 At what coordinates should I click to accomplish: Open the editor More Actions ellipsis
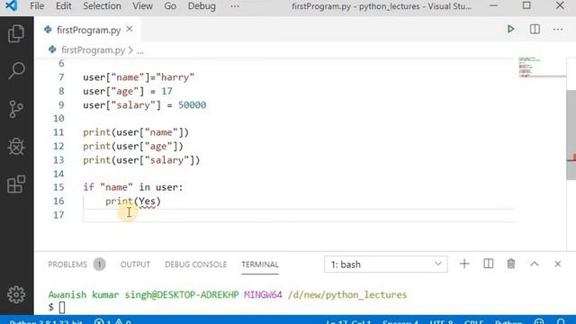[x=558, y=30]
